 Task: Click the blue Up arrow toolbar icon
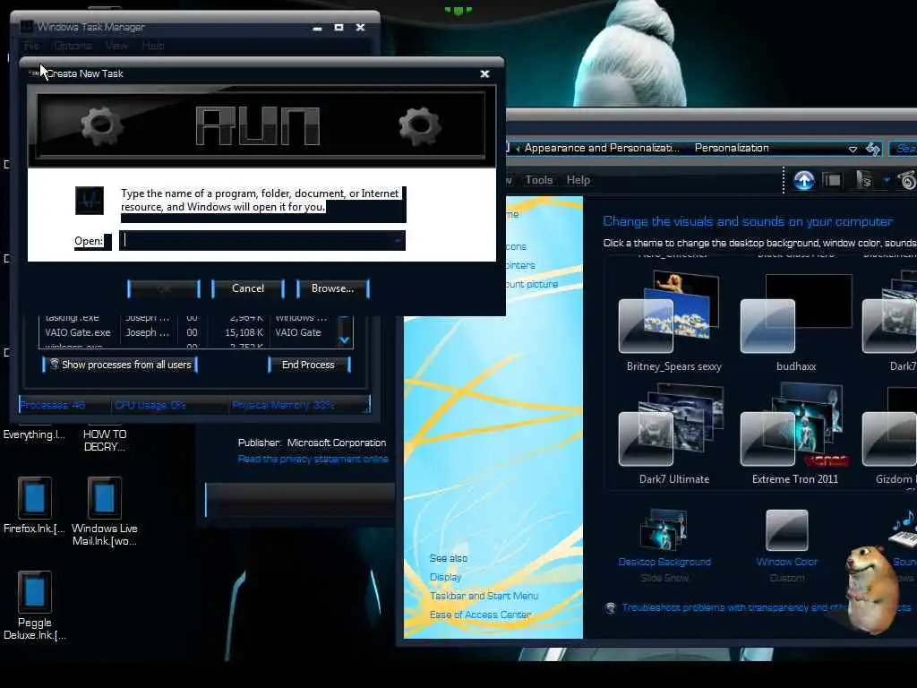coord(804,180)
